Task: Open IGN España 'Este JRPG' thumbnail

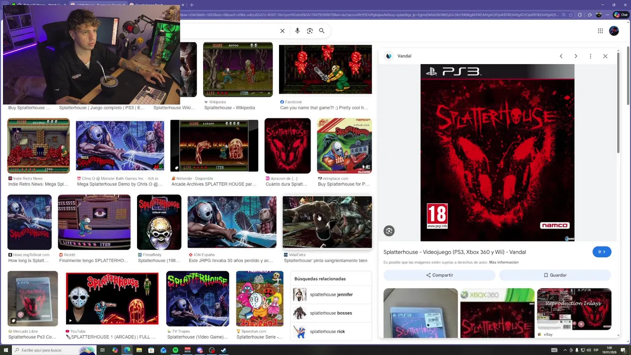Action: [x=232, y=222]
